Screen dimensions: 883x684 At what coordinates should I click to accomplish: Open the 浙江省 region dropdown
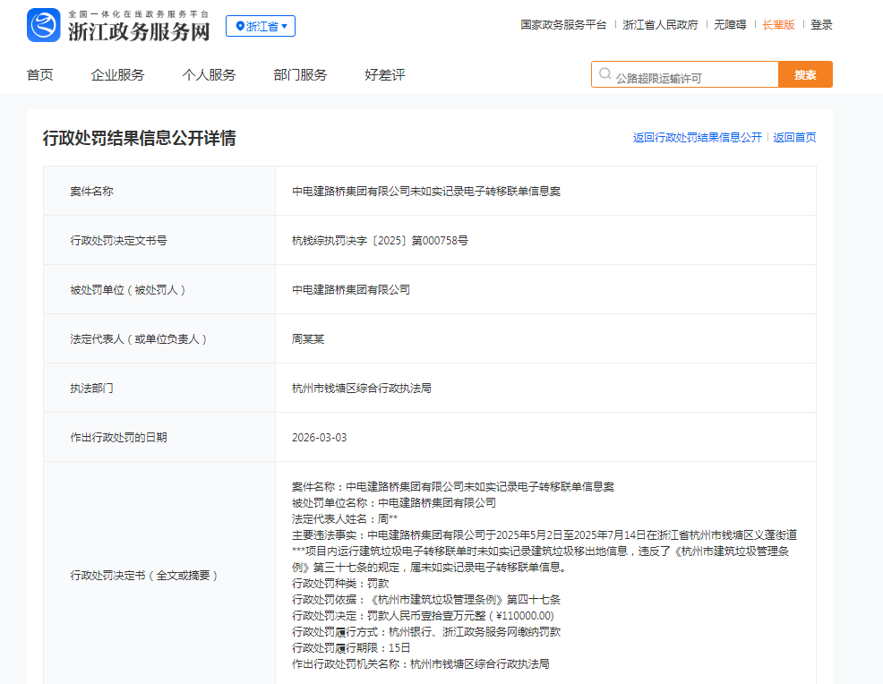(261, 26)
